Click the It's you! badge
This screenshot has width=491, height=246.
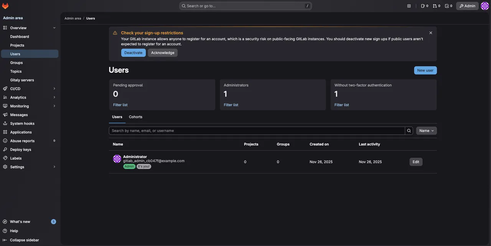pos(144,166)
